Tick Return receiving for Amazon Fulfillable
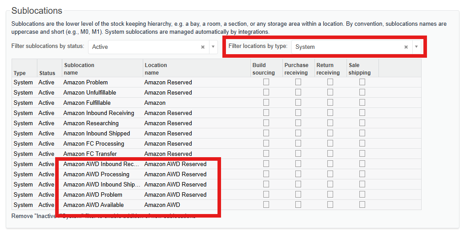The image size is (467, 238). [330, 102]
